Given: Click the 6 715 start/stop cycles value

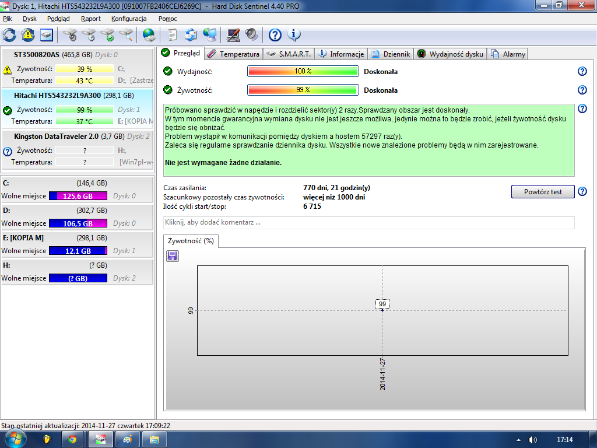Looking at the screenshot, I should [x=312, y=206].
